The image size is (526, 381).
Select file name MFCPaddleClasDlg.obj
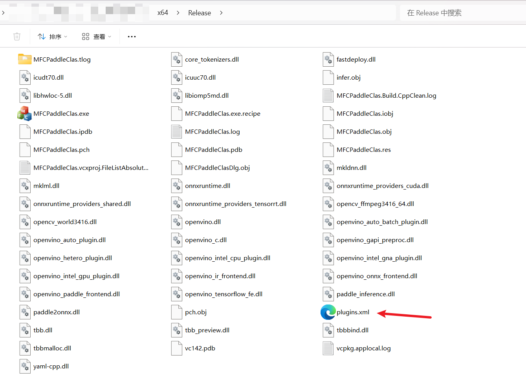tap(217, 168)
